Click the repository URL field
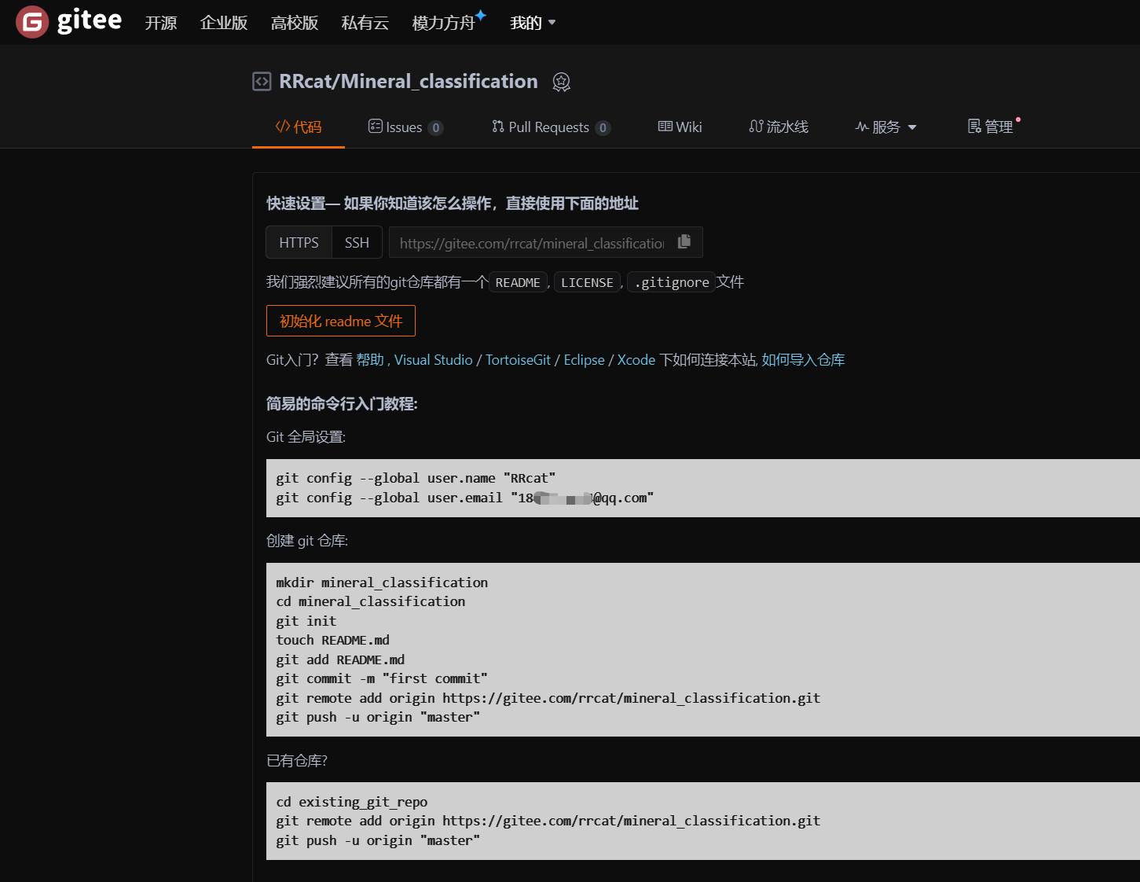This screenshot has height=882, width=1140. [532, 243]
